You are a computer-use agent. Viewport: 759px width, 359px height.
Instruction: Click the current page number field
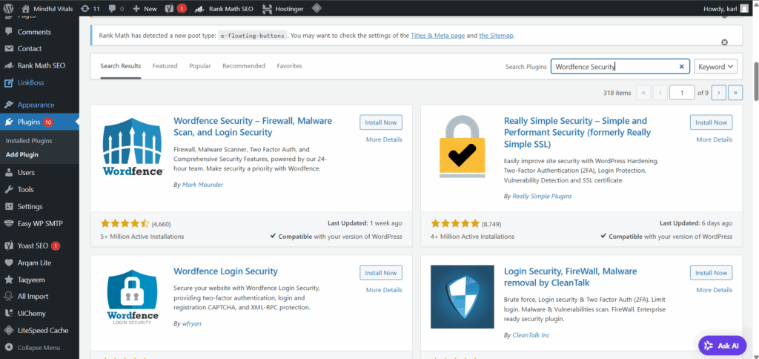(682, 93)
